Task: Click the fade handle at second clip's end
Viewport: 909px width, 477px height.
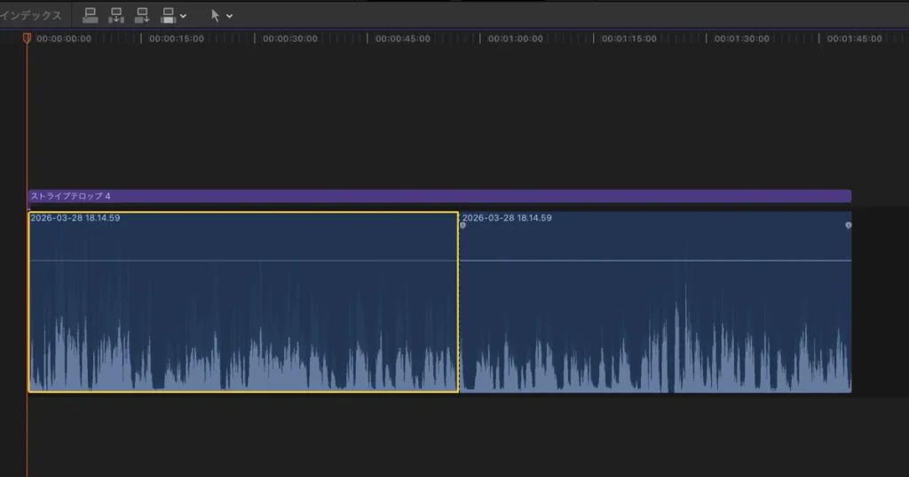Action: coord(848,225)
